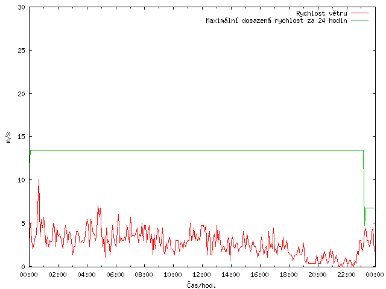Click the green line's sharp drop near 23:00
The height and width of the screenshot is (289, 386).
[364, 189]
